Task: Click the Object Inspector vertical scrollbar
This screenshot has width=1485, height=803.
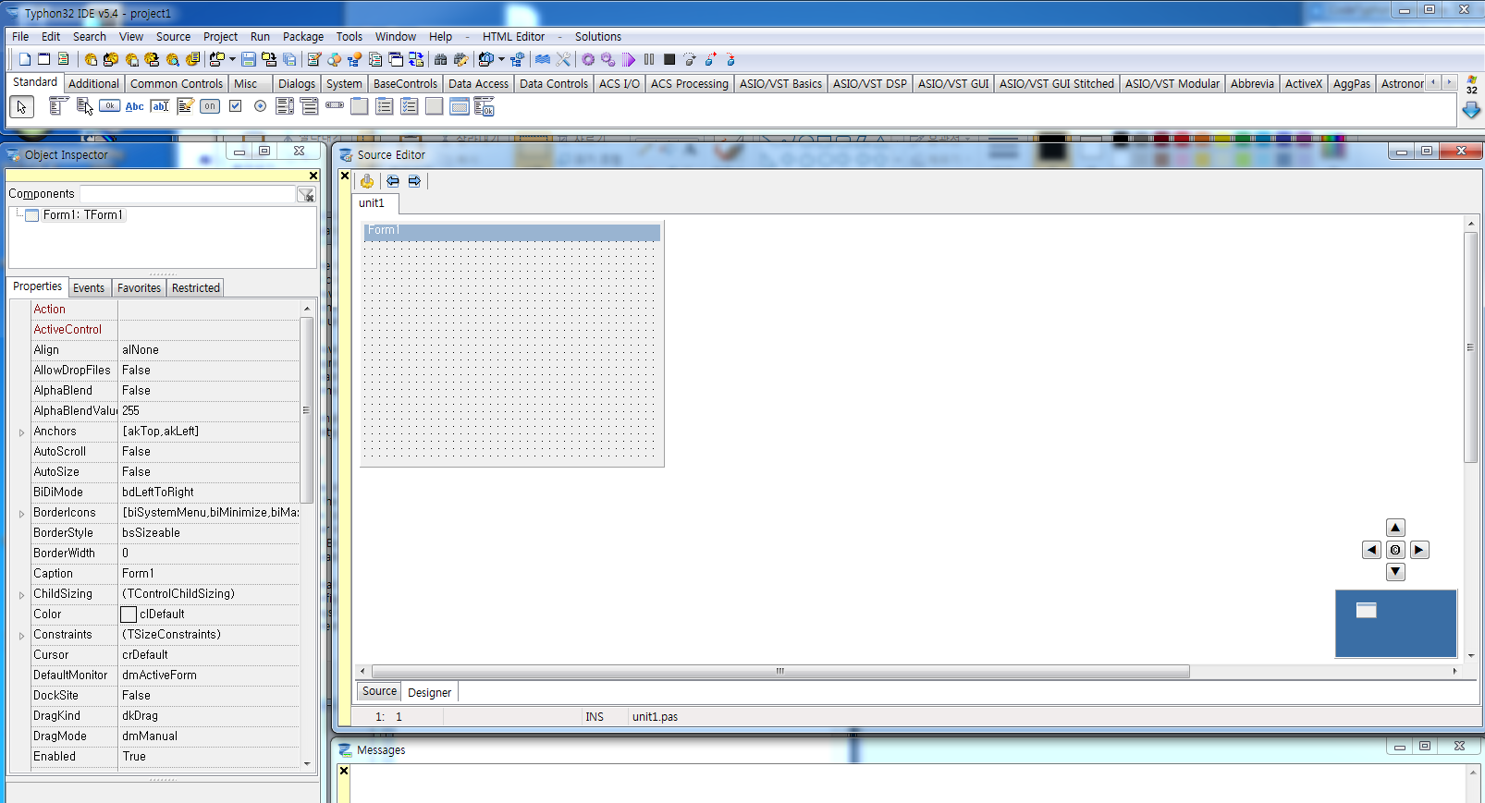Action: click(x=307, y=410)
